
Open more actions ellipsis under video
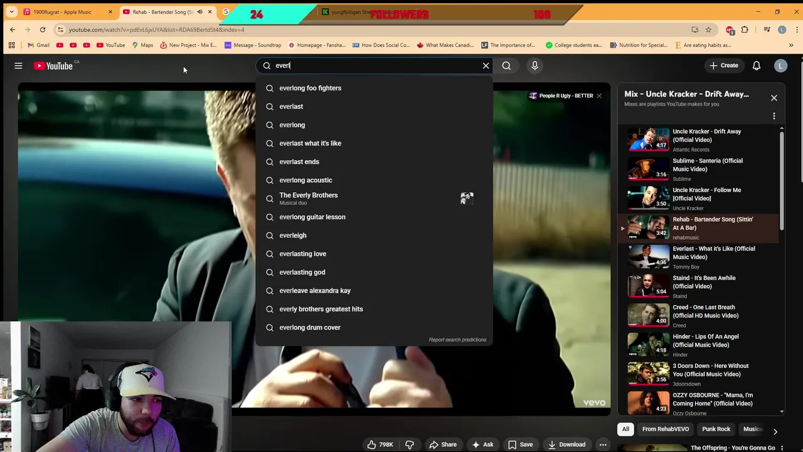(x=603, y=444)
